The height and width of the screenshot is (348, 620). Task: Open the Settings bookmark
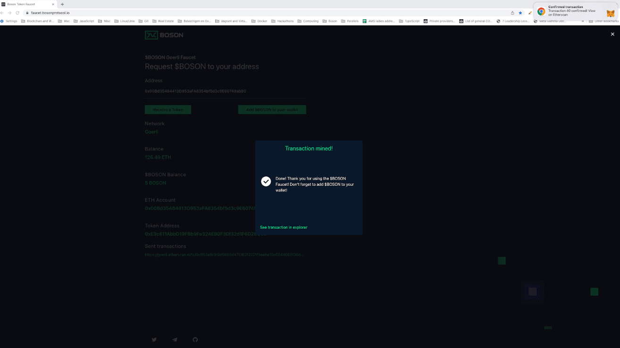[9, 21]
